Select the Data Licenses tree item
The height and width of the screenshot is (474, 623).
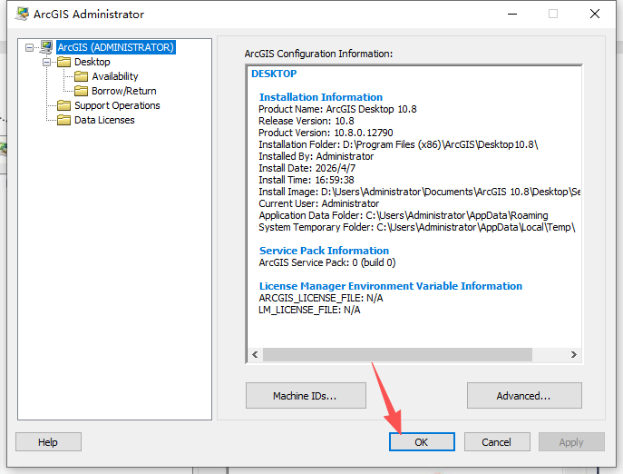click(104, 120)
